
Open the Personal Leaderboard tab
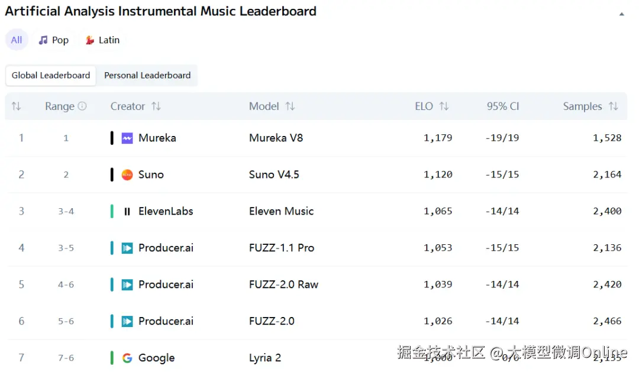[147, 76]
